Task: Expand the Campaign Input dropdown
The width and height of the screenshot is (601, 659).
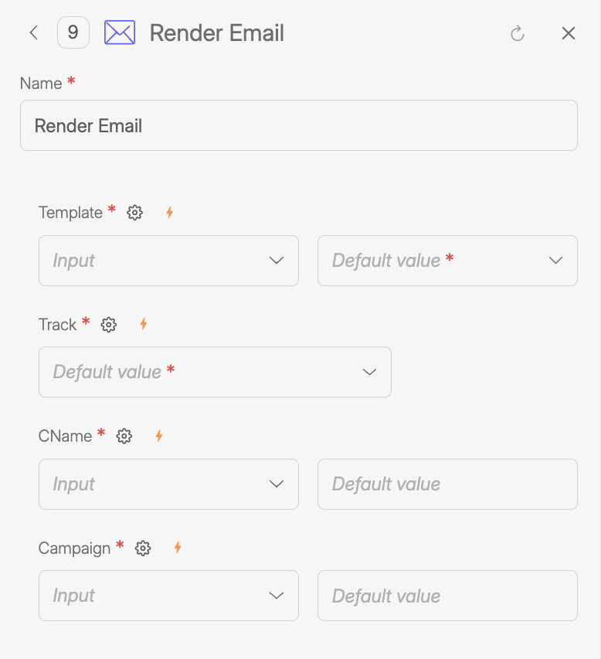Action: pos(168,596)
